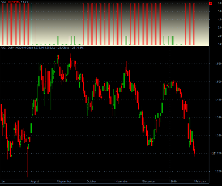
Task: Click the '4.0' indicator axis label
Action: point(220,19)
